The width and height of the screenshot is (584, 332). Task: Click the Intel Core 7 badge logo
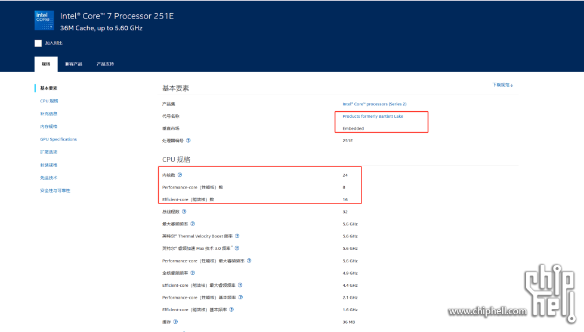(x=44, y=20)
